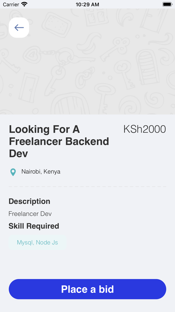
Task: Tap the striped arched door doodle
Action: point(147,66)
